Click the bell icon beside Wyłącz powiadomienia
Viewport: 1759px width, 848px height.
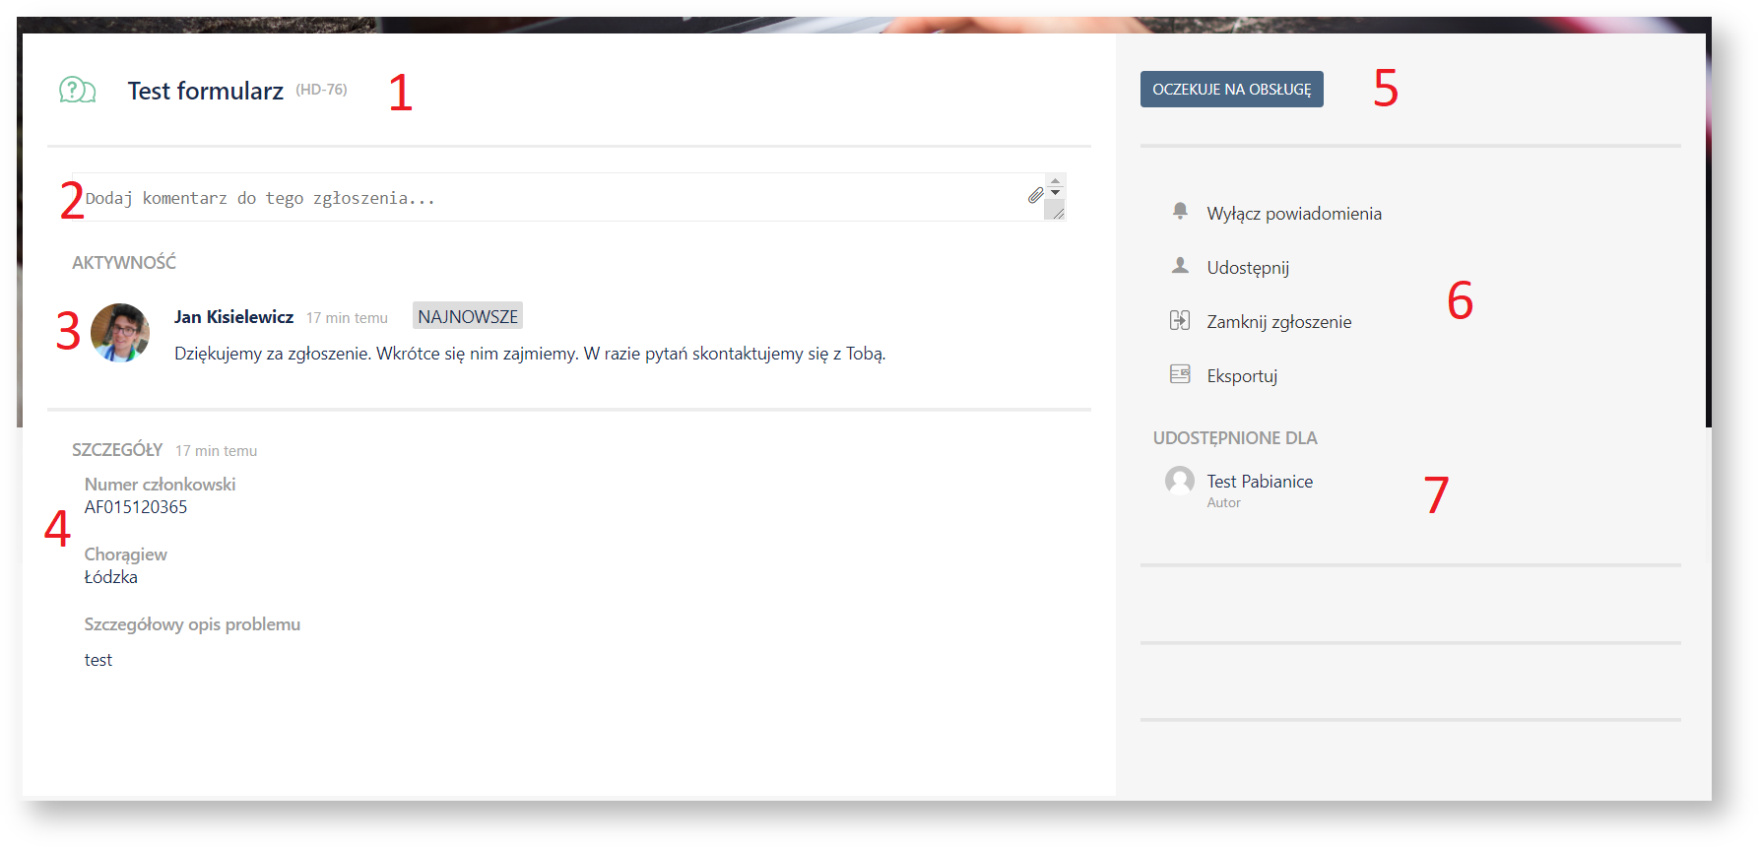tap(1180, 211)
